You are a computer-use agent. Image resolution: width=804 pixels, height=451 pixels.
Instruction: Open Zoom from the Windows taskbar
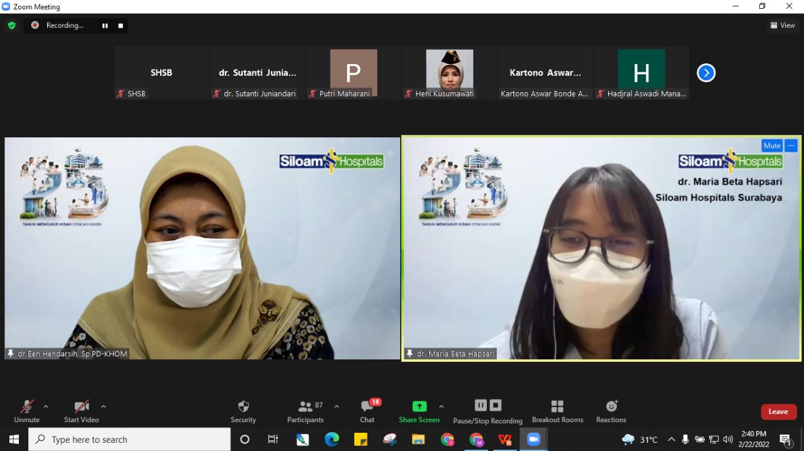coord(533,439)
